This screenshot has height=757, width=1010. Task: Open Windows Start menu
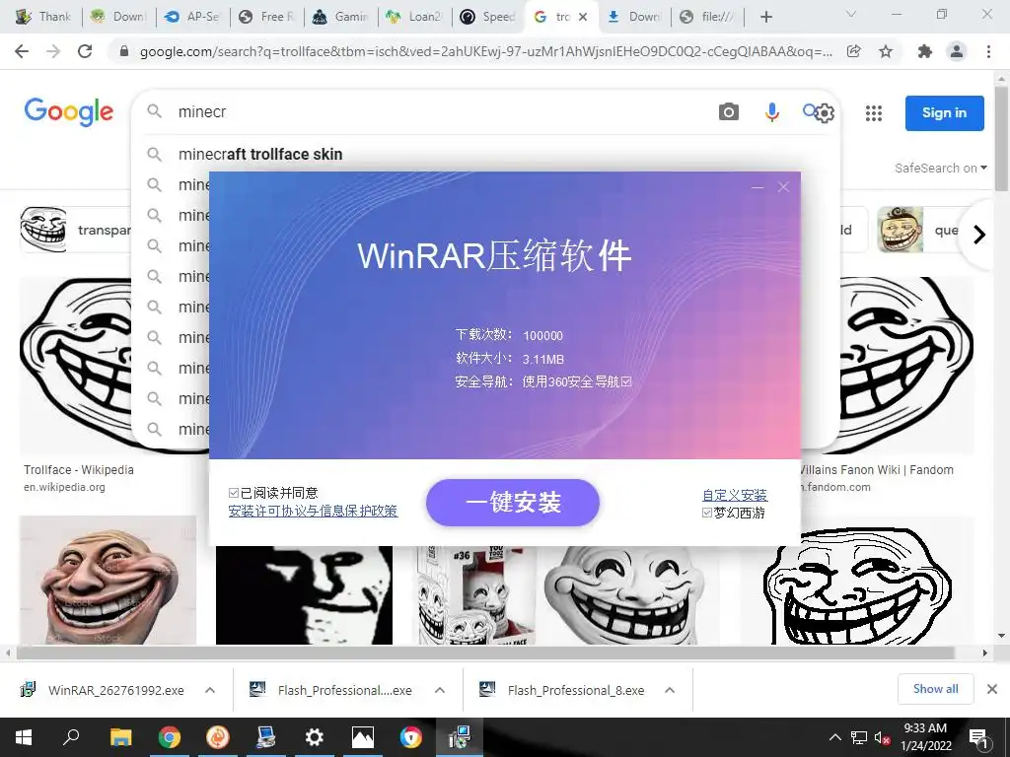(x=24, y=737)
